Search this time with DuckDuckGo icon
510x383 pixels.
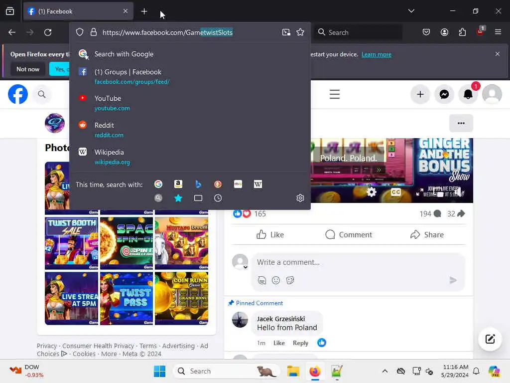tap(218, 185)
